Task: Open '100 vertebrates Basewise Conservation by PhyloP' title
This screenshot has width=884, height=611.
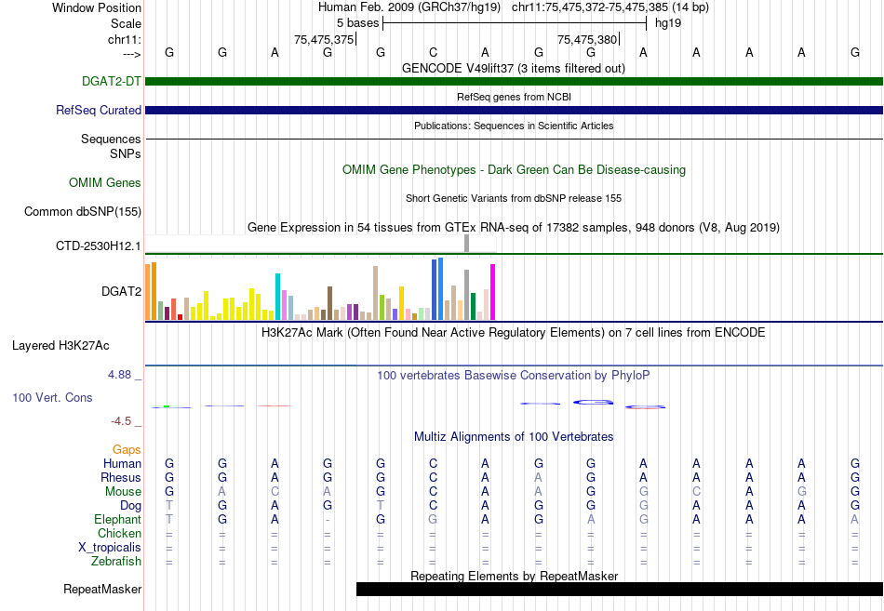Action: (x=513, y=376)
